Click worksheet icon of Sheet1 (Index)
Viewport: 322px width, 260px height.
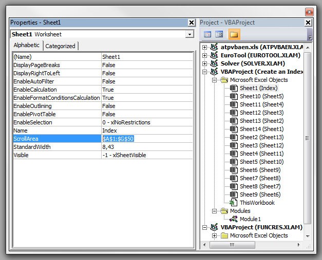tap(234, 88)
